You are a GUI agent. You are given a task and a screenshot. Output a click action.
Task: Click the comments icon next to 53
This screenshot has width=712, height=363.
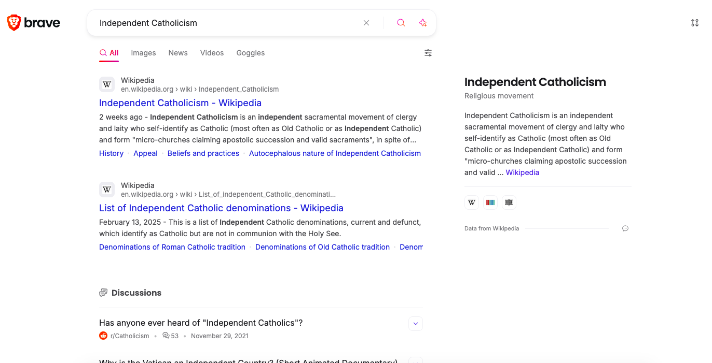point(166,336)
